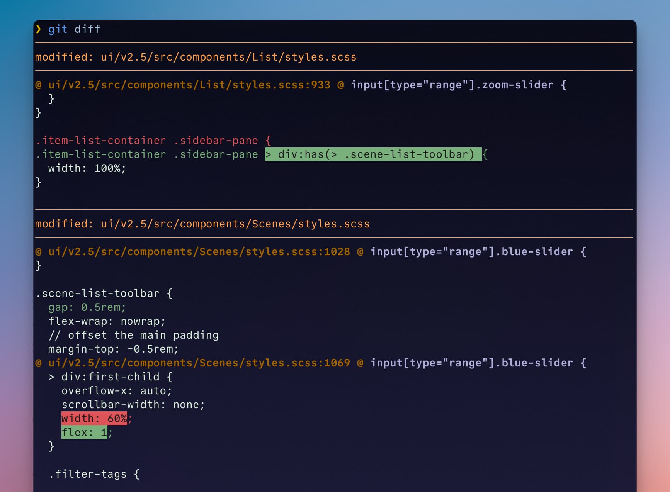Click the 'width: 100%;' line
Image resolution: width=670 pixels, height=492 pixels.
click(x=87, y=168)
